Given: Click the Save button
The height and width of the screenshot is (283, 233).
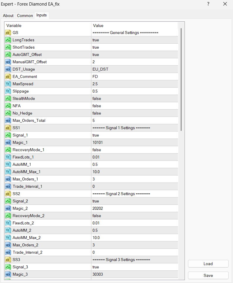Looking at the screenshot, I should coord(208,275).
